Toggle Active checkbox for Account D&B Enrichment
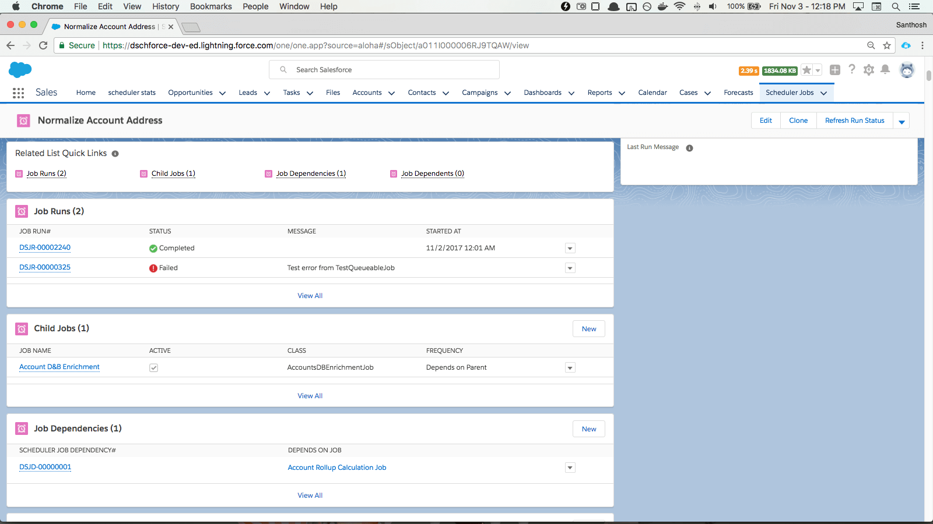This screenshot has height=524, width=933. (x=153, y=367)
